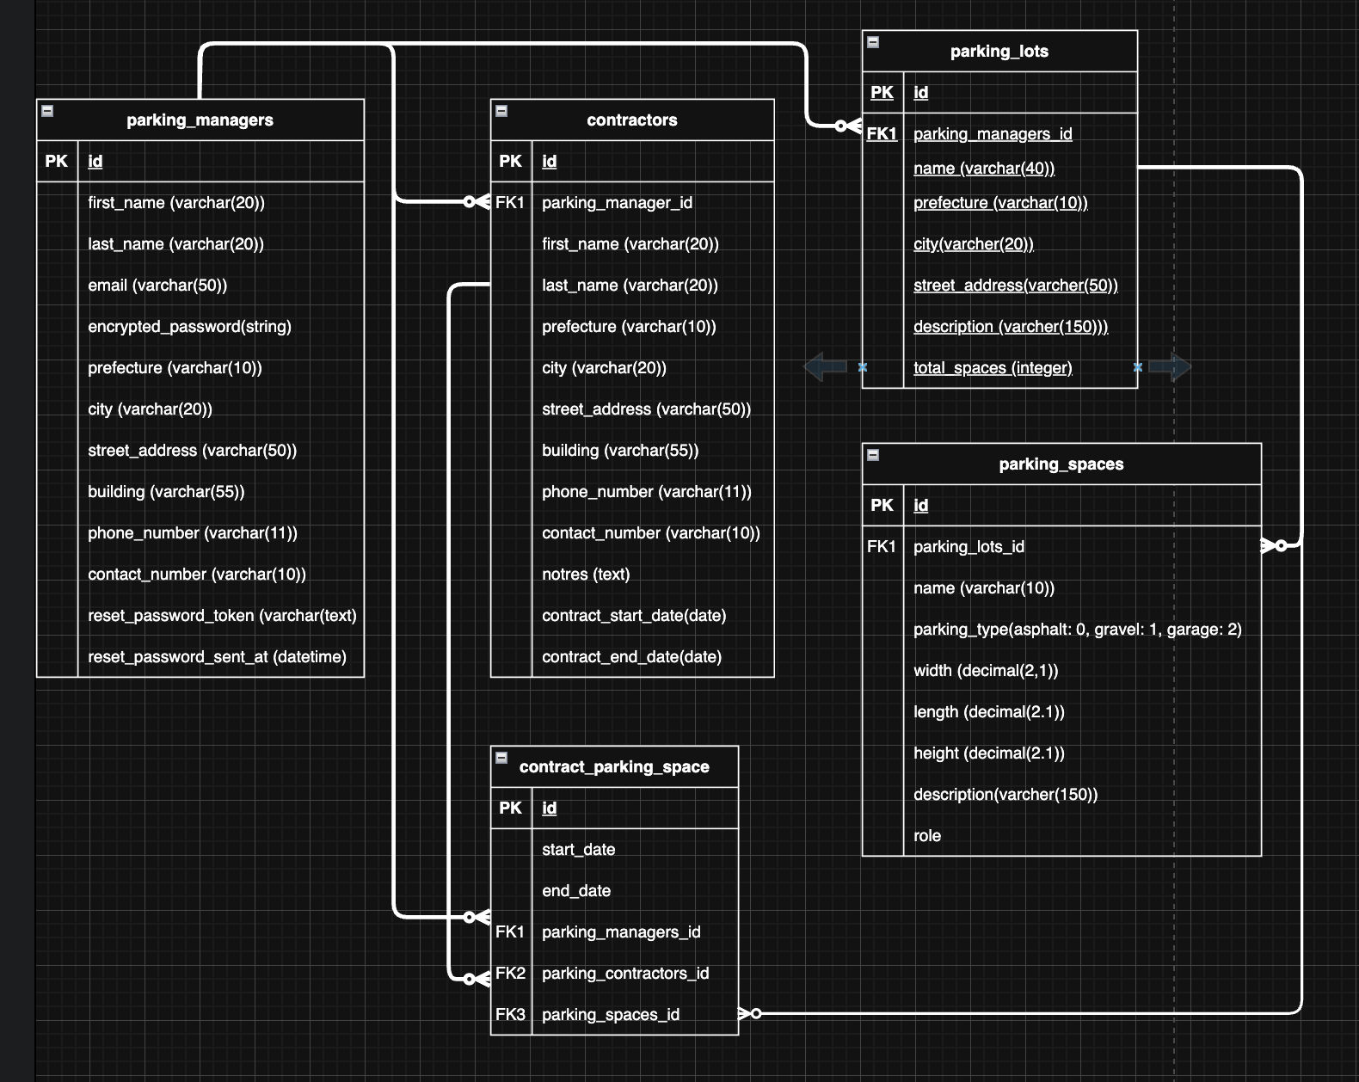Select street_address row in contractors table

632,409
